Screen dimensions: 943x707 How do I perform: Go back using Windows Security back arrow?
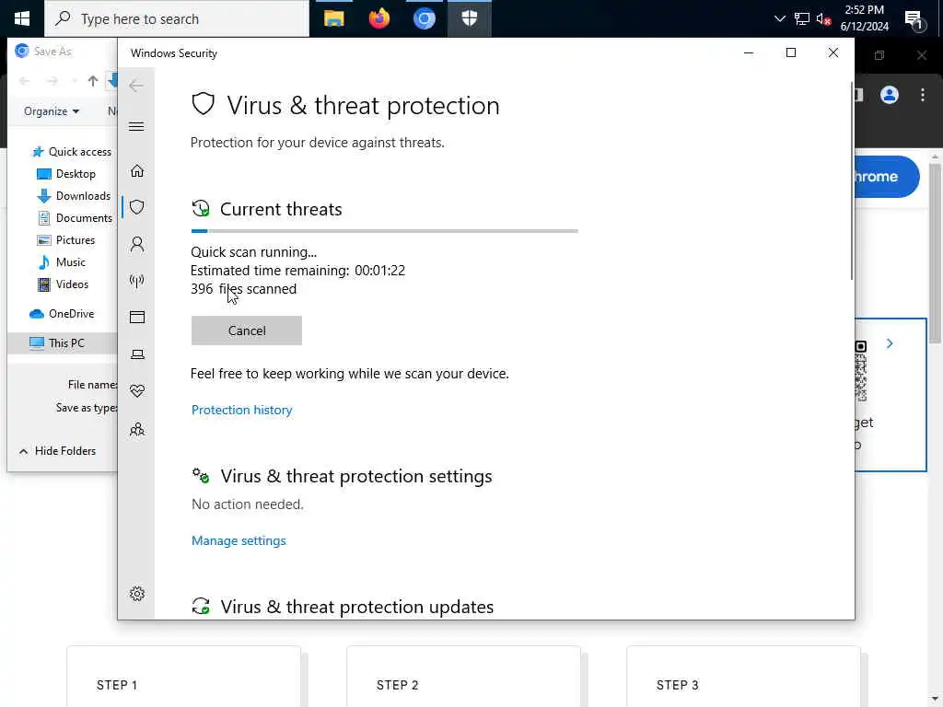[136, 86]
